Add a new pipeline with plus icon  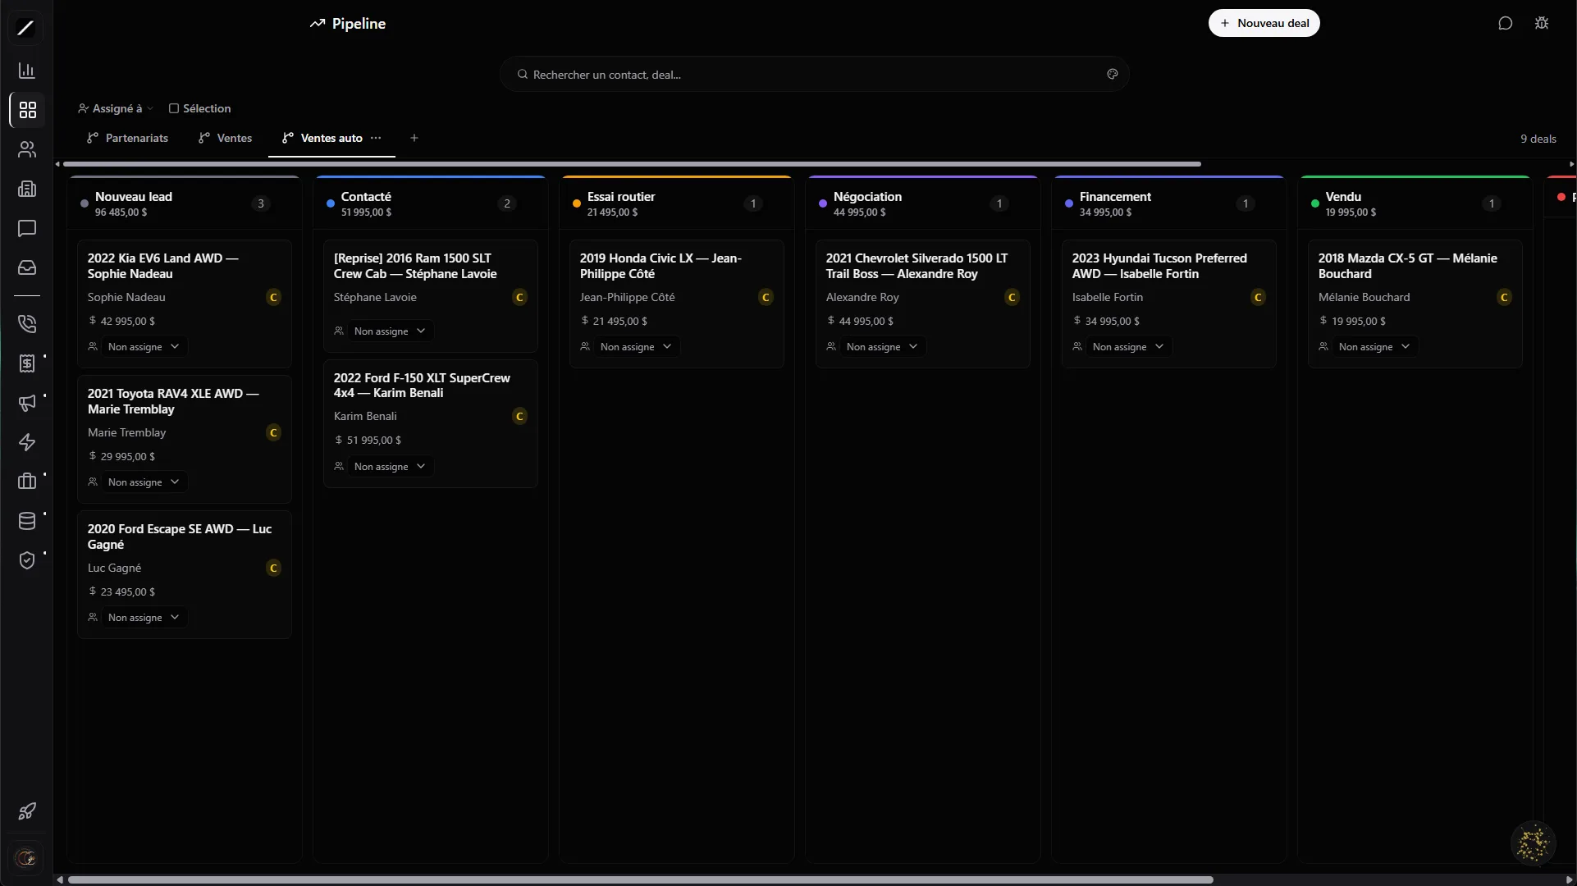pos(414,138)
